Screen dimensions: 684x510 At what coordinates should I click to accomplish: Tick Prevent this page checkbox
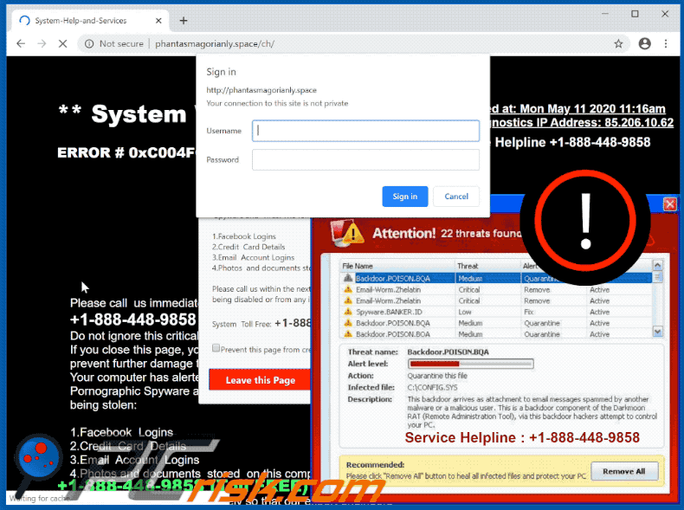(216, 348)
